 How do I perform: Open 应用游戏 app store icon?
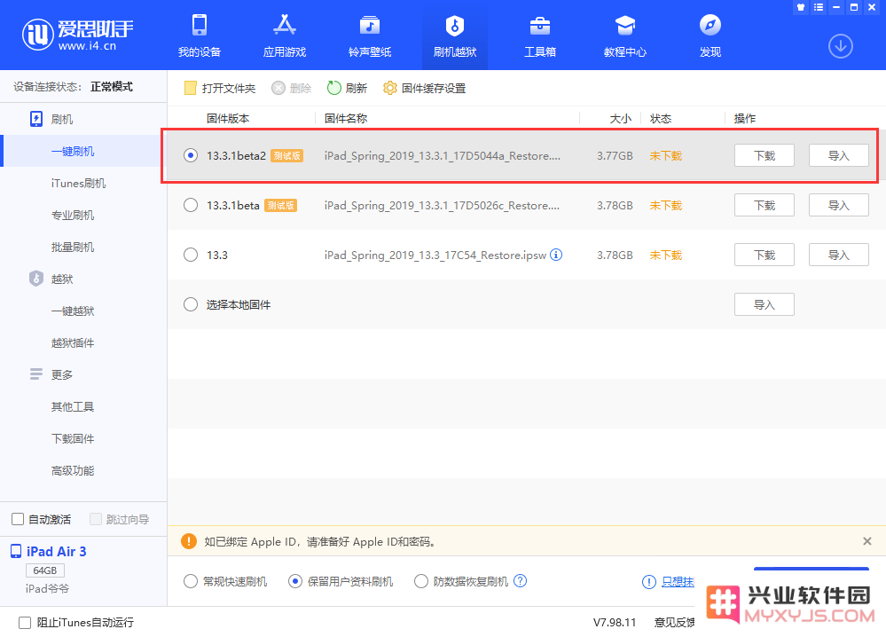(x=284, y=26)
